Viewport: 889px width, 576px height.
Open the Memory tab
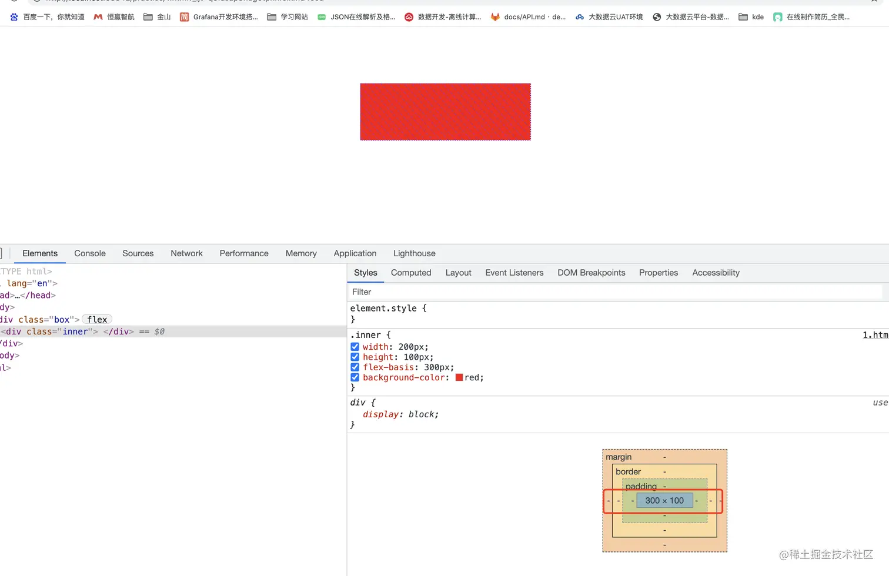(301, 253)
